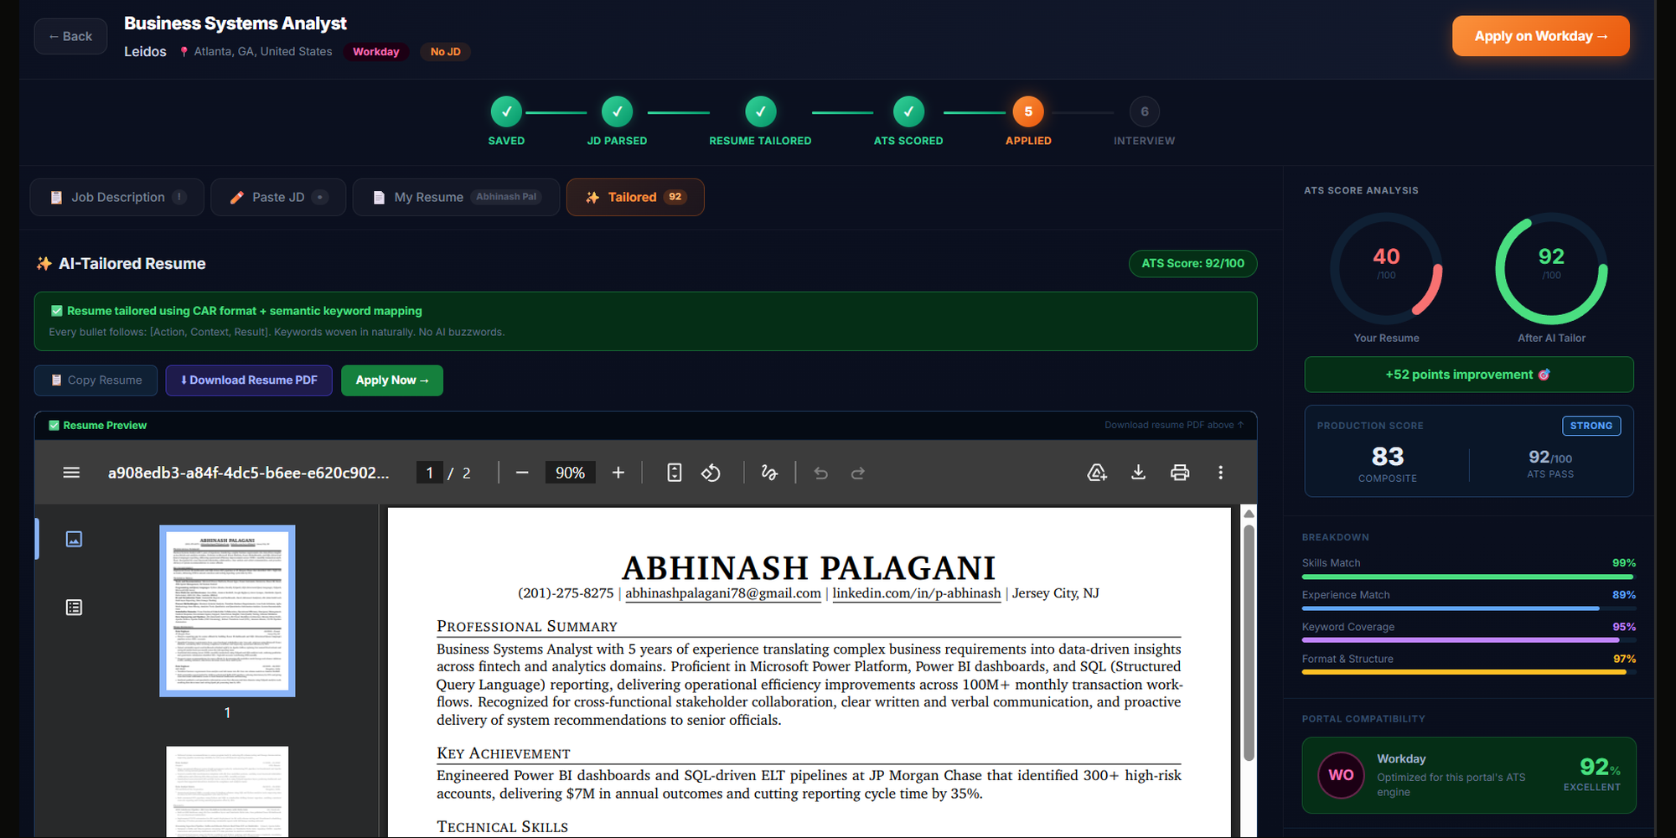
Task: Open abhinashpalagani78@gmail.com email link in resume
Action: tap(723, 593)
